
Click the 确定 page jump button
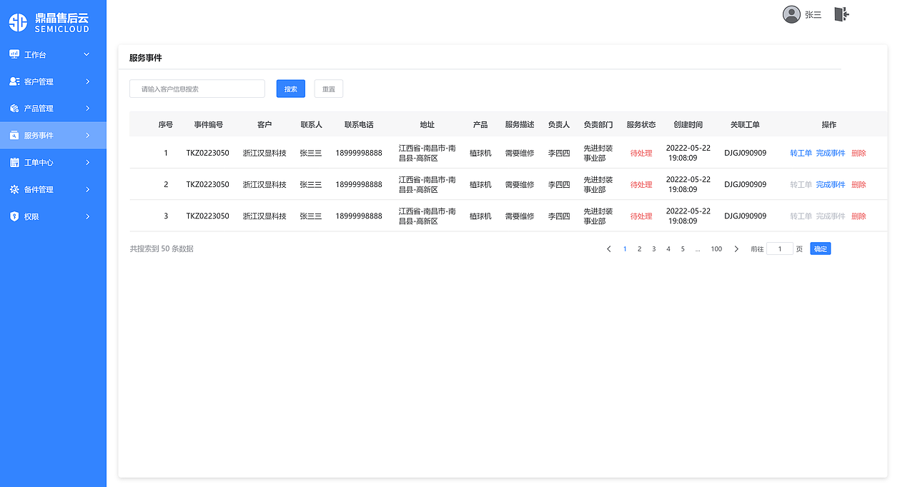click(821, 248)
